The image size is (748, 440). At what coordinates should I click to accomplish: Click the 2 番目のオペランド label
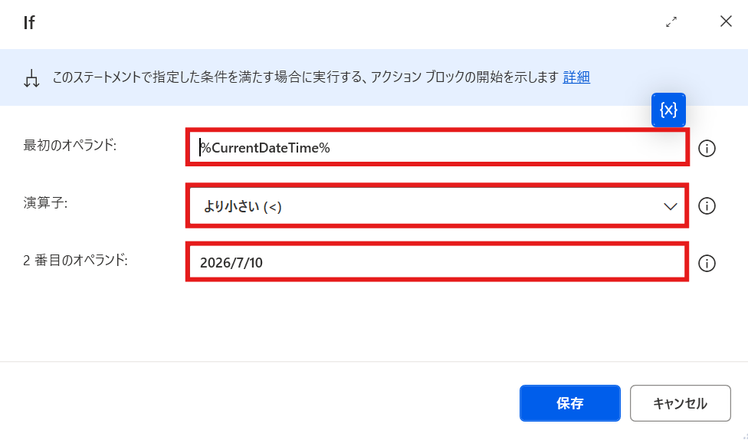coord(75,260)
